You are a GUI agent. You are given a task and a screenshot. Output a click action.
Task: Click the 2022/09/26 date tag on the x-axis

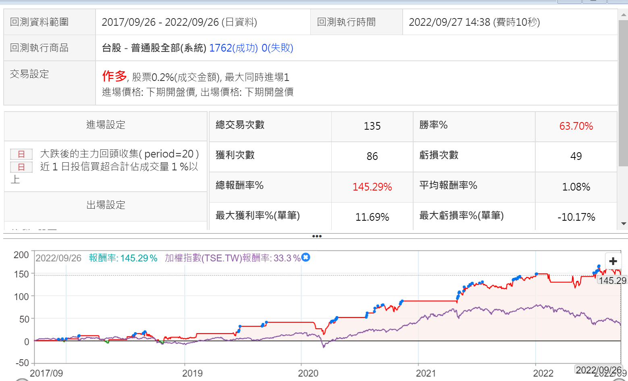(599, 370)
